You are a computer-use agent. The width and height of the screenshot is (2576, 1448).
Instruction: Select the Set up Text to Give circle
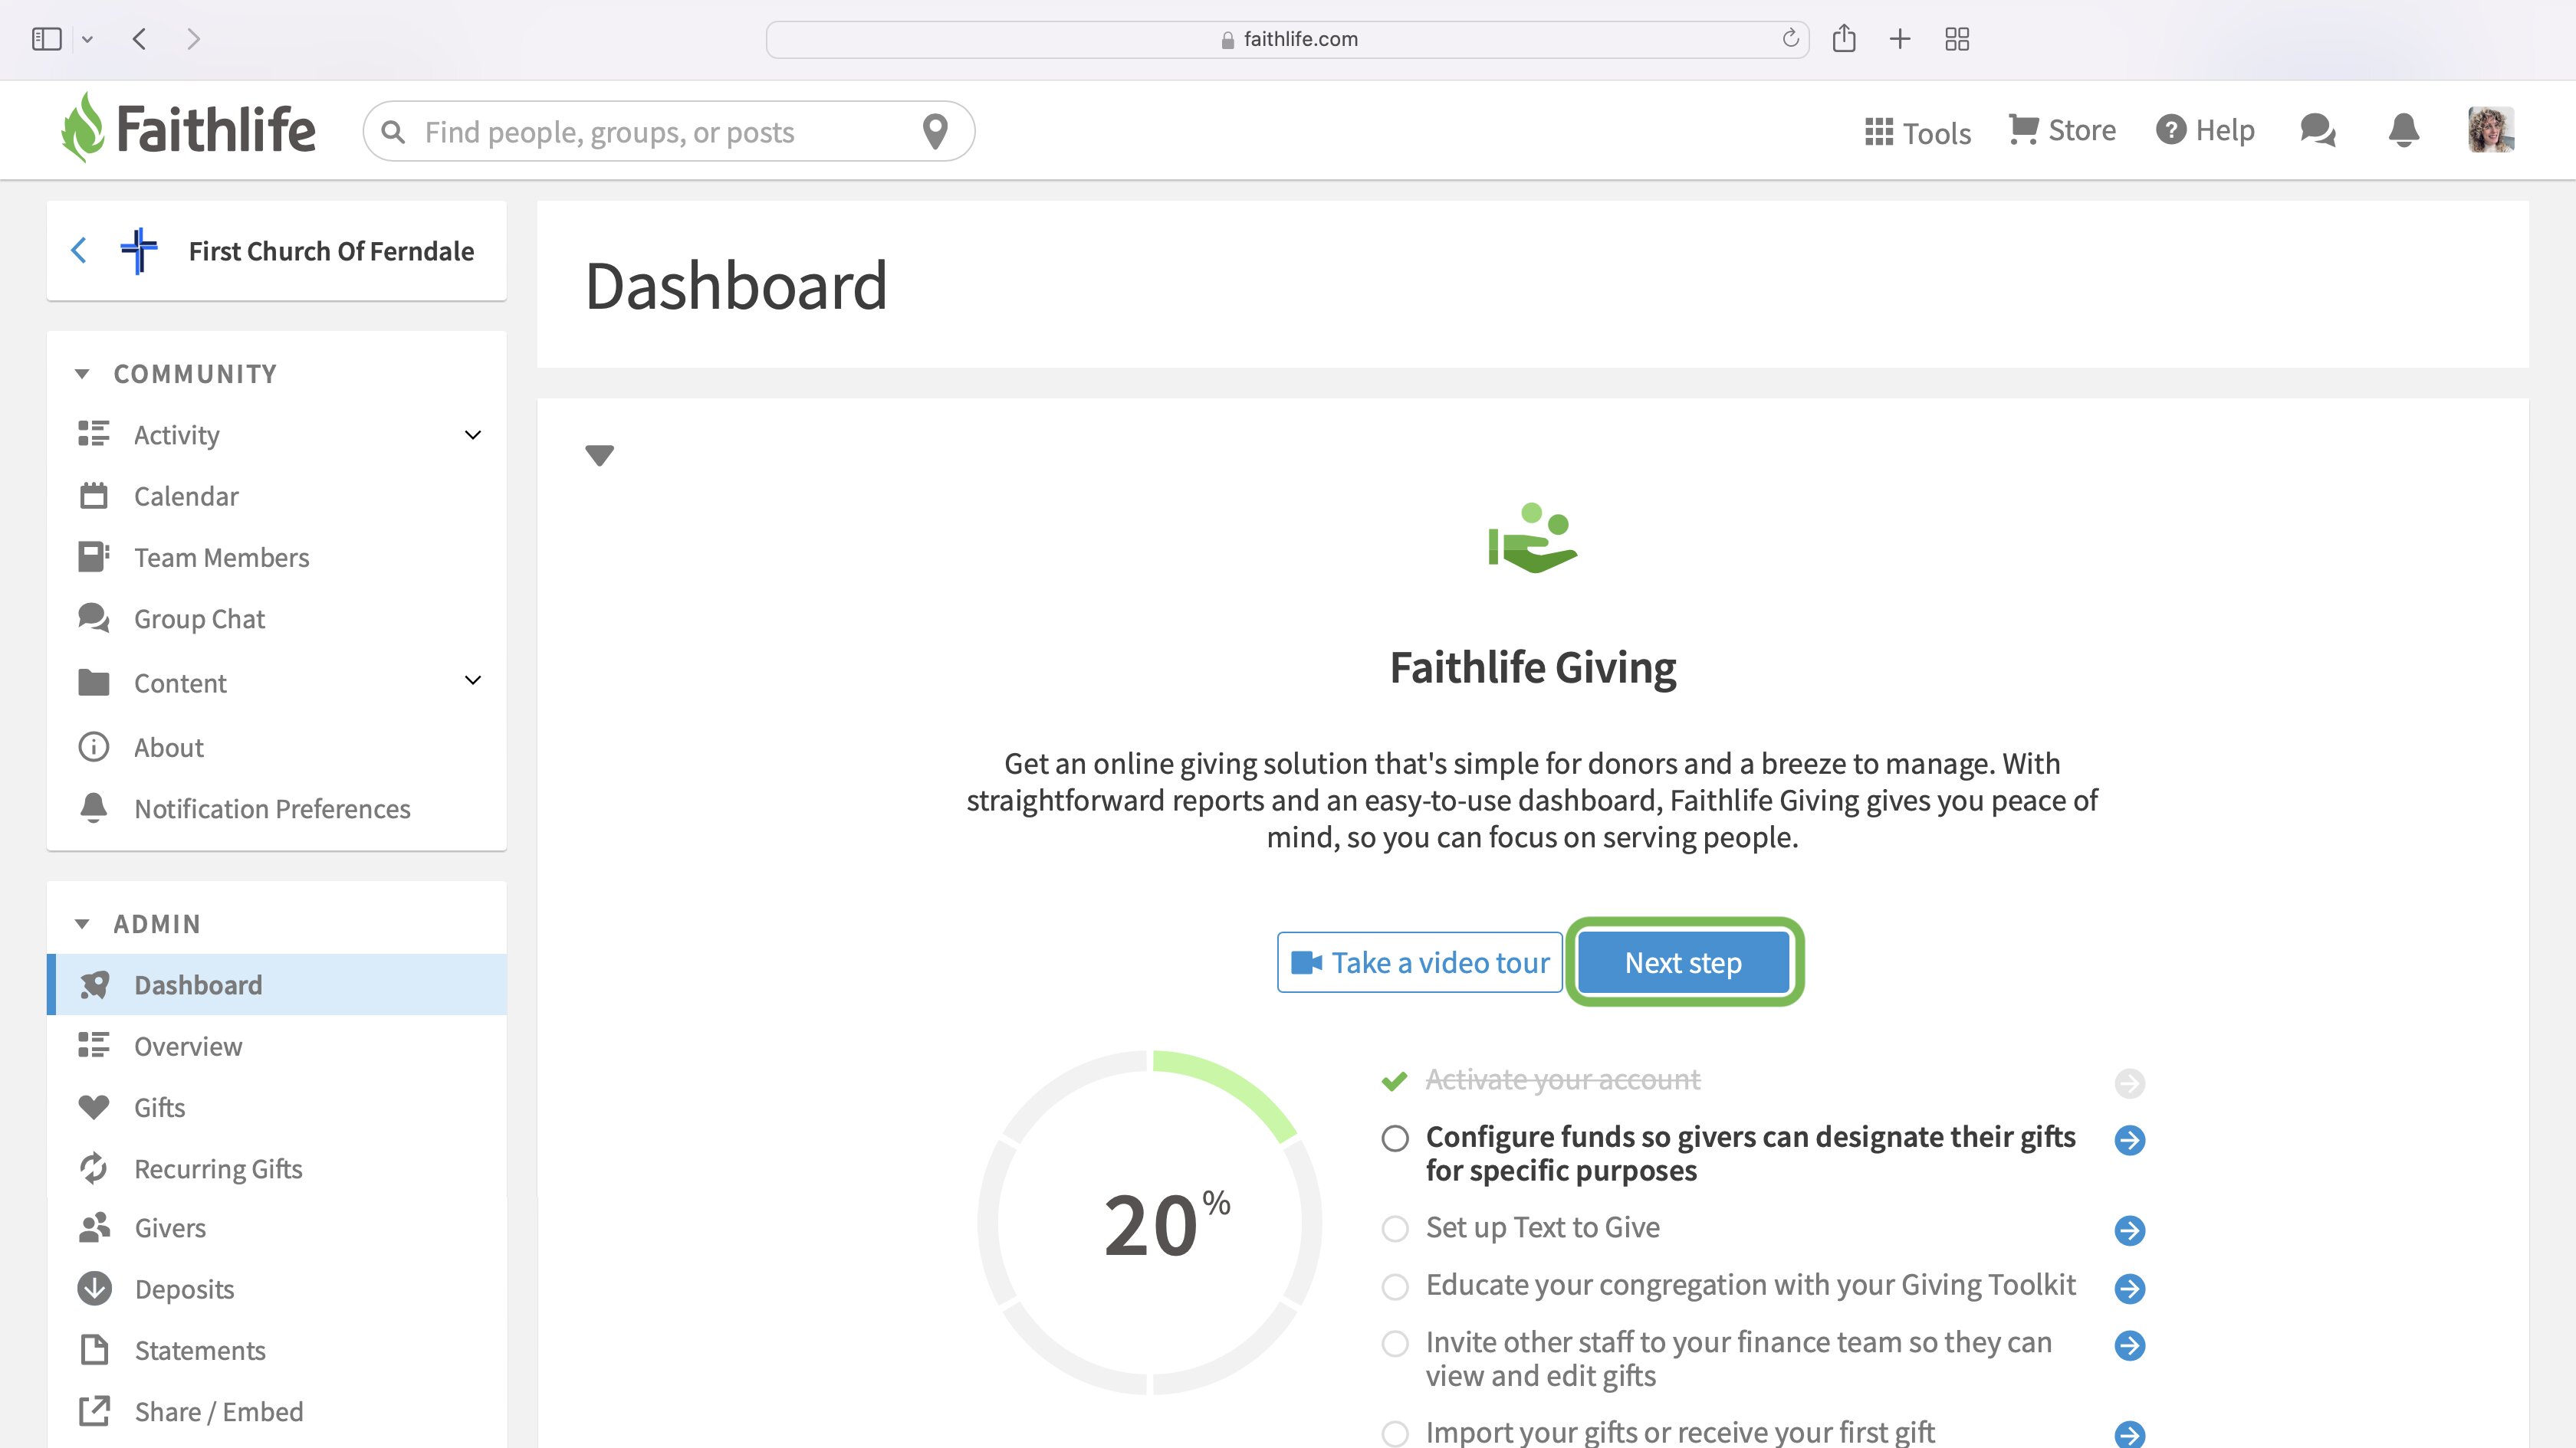point(1395,1228)
